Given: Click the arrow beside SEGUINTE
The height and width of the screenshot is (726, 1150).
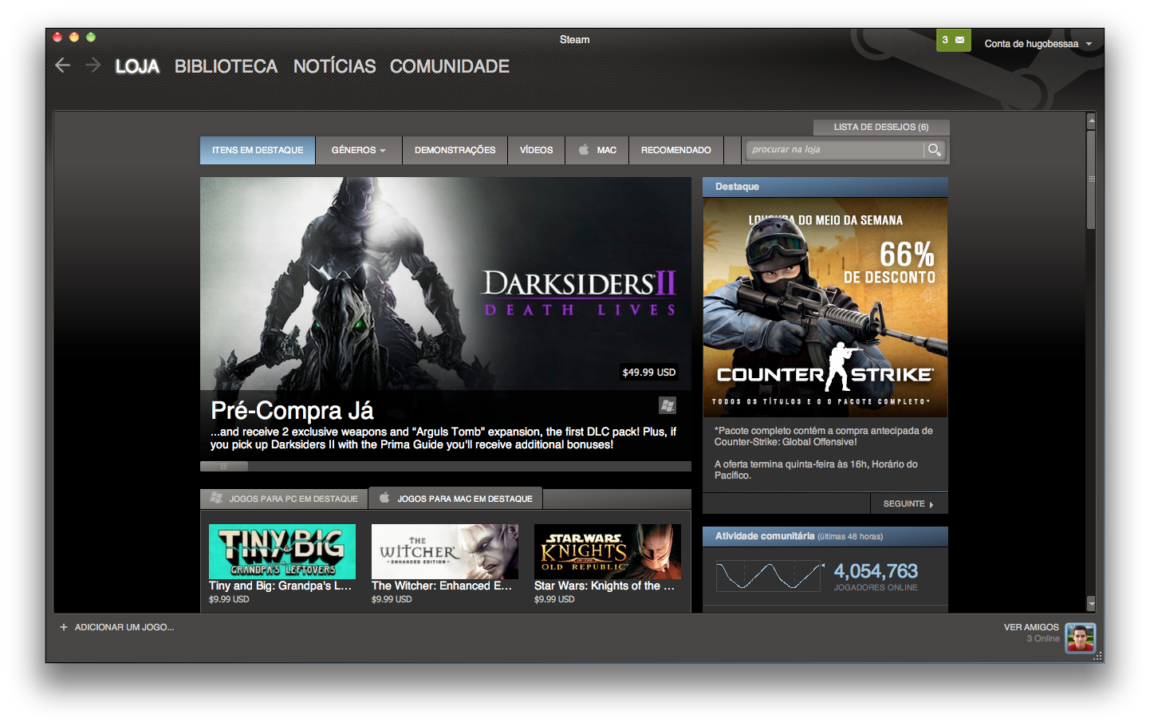Looking at the screenshot, I should (x=931, y=504).
